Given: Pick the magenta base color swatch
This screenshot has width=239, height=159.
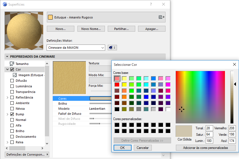Looking at the screenshot, I should click(x=168, y=85).
